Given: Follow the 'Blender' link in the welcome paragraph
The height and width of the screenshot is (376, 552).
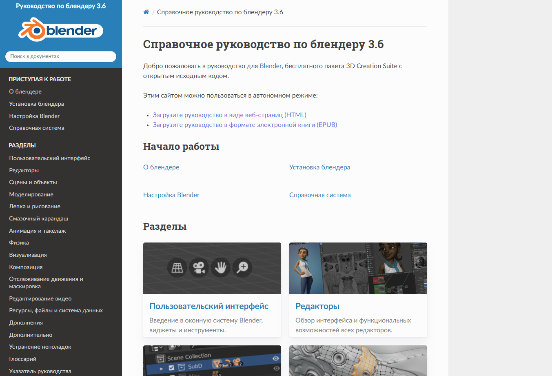Looking at the screenshot, I should tap(270, 66).
